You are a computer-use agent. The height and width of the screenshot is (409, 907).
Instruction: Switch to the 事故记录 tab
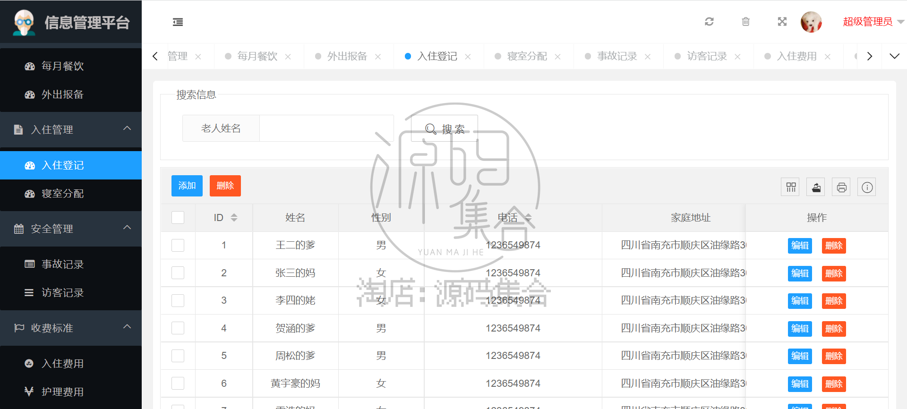tap(617, 56)
